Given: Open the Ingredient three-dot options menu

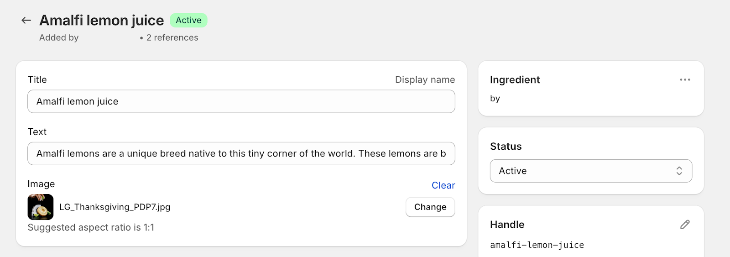Looking at the screenshot, I should [x=685, y=79].
